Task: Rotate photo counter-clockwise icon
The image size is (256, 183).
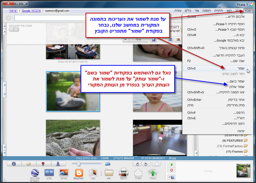Action: point(146,164)
